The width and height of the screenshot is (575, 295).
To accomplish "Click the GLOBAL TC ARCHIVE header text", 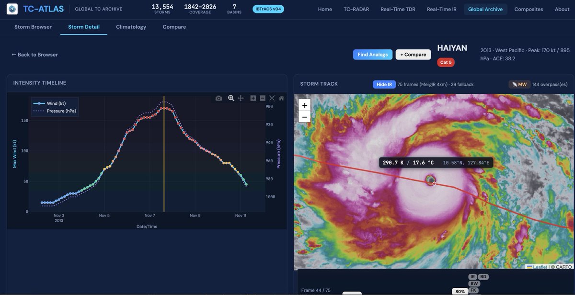I will pos(99,9).
